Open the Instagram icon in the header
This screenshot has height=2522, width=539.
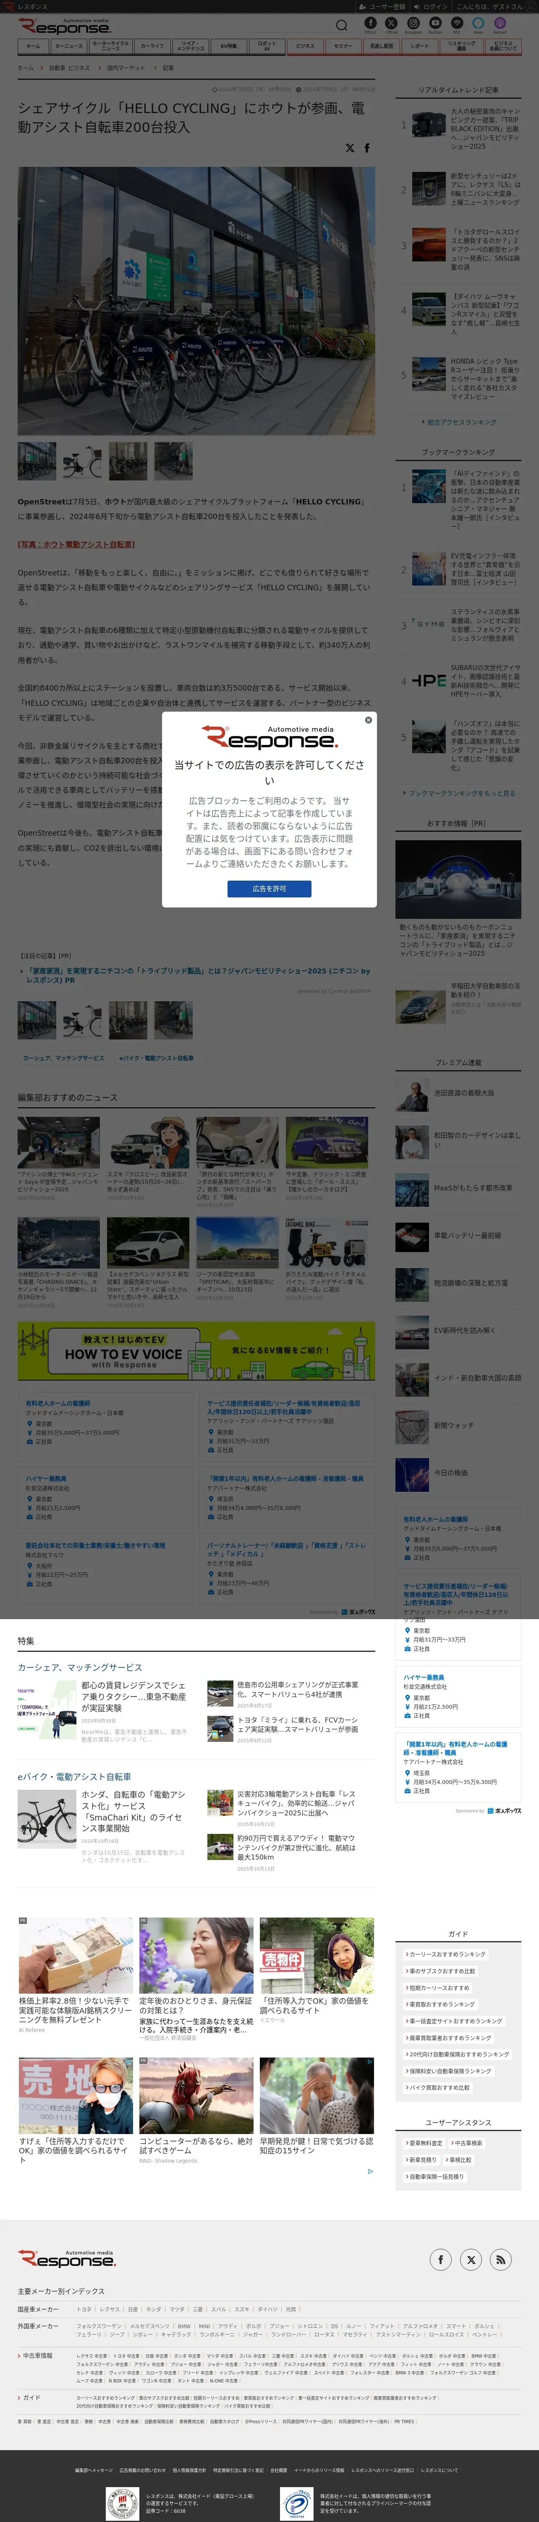tap(413, 23)
